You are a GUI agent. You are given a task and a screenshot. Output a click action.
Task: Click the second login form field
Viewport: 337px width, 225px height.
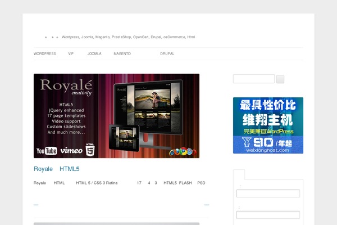(268, 214)
